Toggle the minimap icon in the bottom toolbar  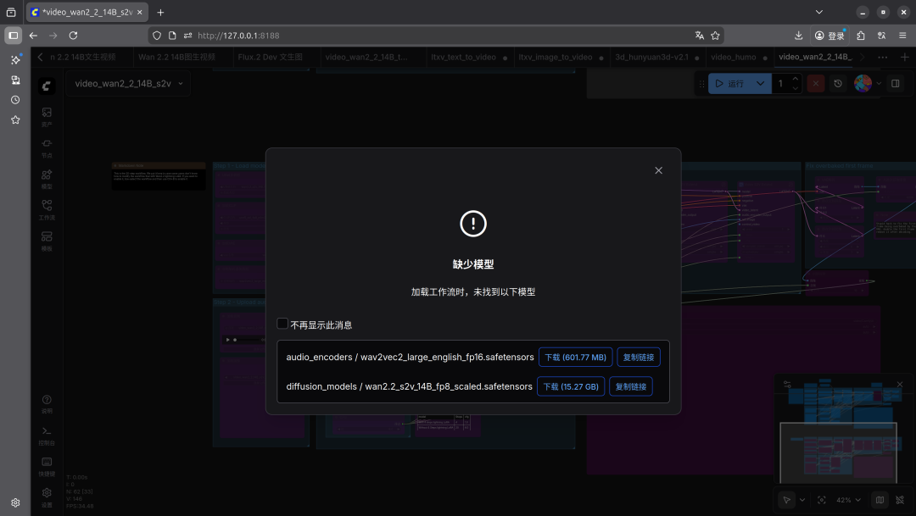[880, 499]
